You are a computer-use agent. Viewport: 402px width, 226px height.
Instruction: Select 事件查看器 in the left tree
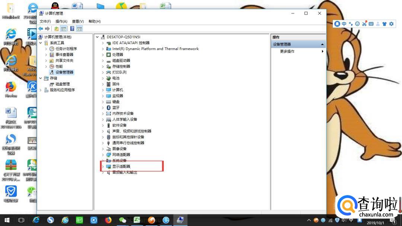click(x=64, y=55)
